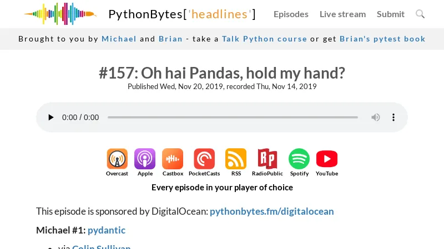The height and width of the screenshot is (249, 444).
Task: Click the Talk Python course link
Action: click(264, 39)
